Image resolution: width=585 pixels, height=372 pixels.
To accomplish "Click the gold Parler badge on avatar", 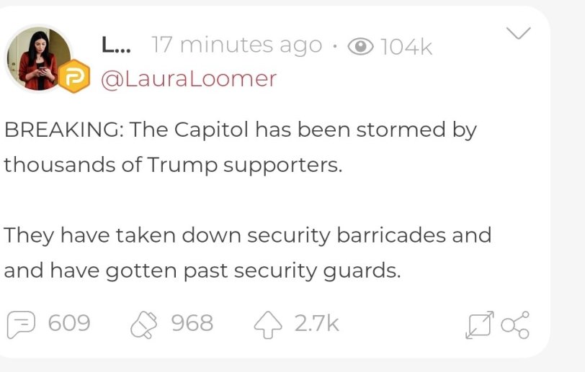I will click(x=73, y=78).
